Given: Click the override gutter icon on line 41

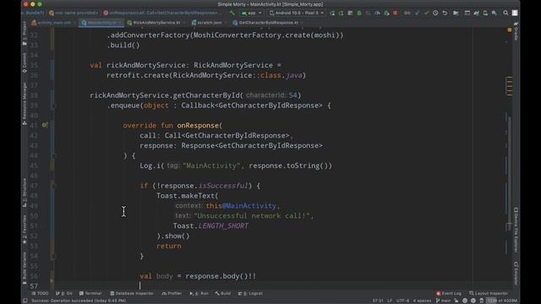Looking at the screenshot, I should (45, 125).
